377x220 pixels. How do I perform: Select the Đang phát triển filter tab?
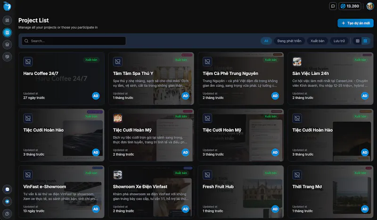(x=289, y=41)
